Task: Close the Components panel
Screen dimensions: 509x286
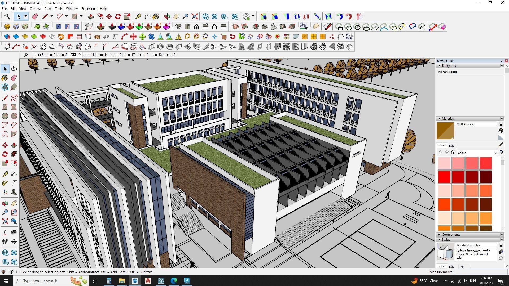Action: tap(502, 235)
